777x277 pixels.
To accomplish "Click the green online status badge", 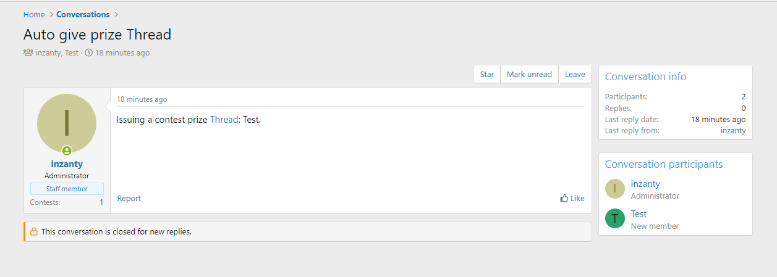I will pyautogui.click(x=67, y=151).
